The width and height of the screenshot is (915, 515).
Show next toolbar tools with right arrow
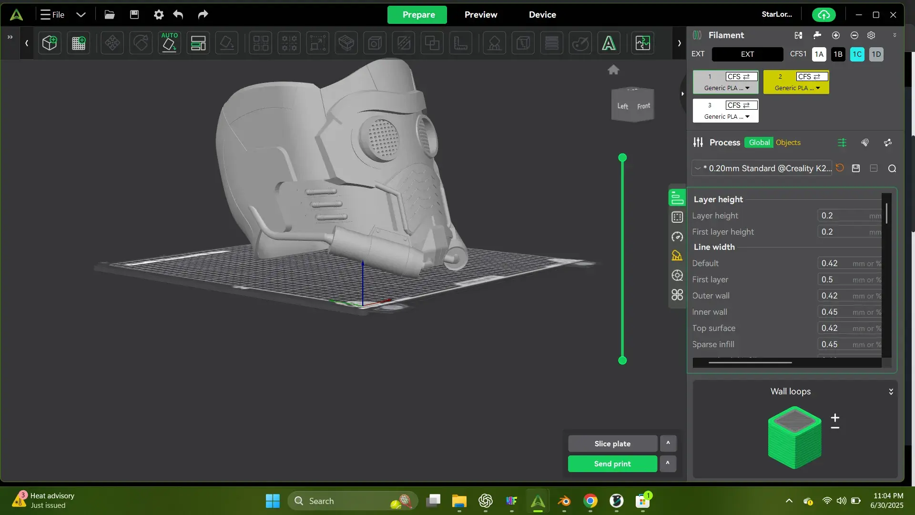(679, 43)
